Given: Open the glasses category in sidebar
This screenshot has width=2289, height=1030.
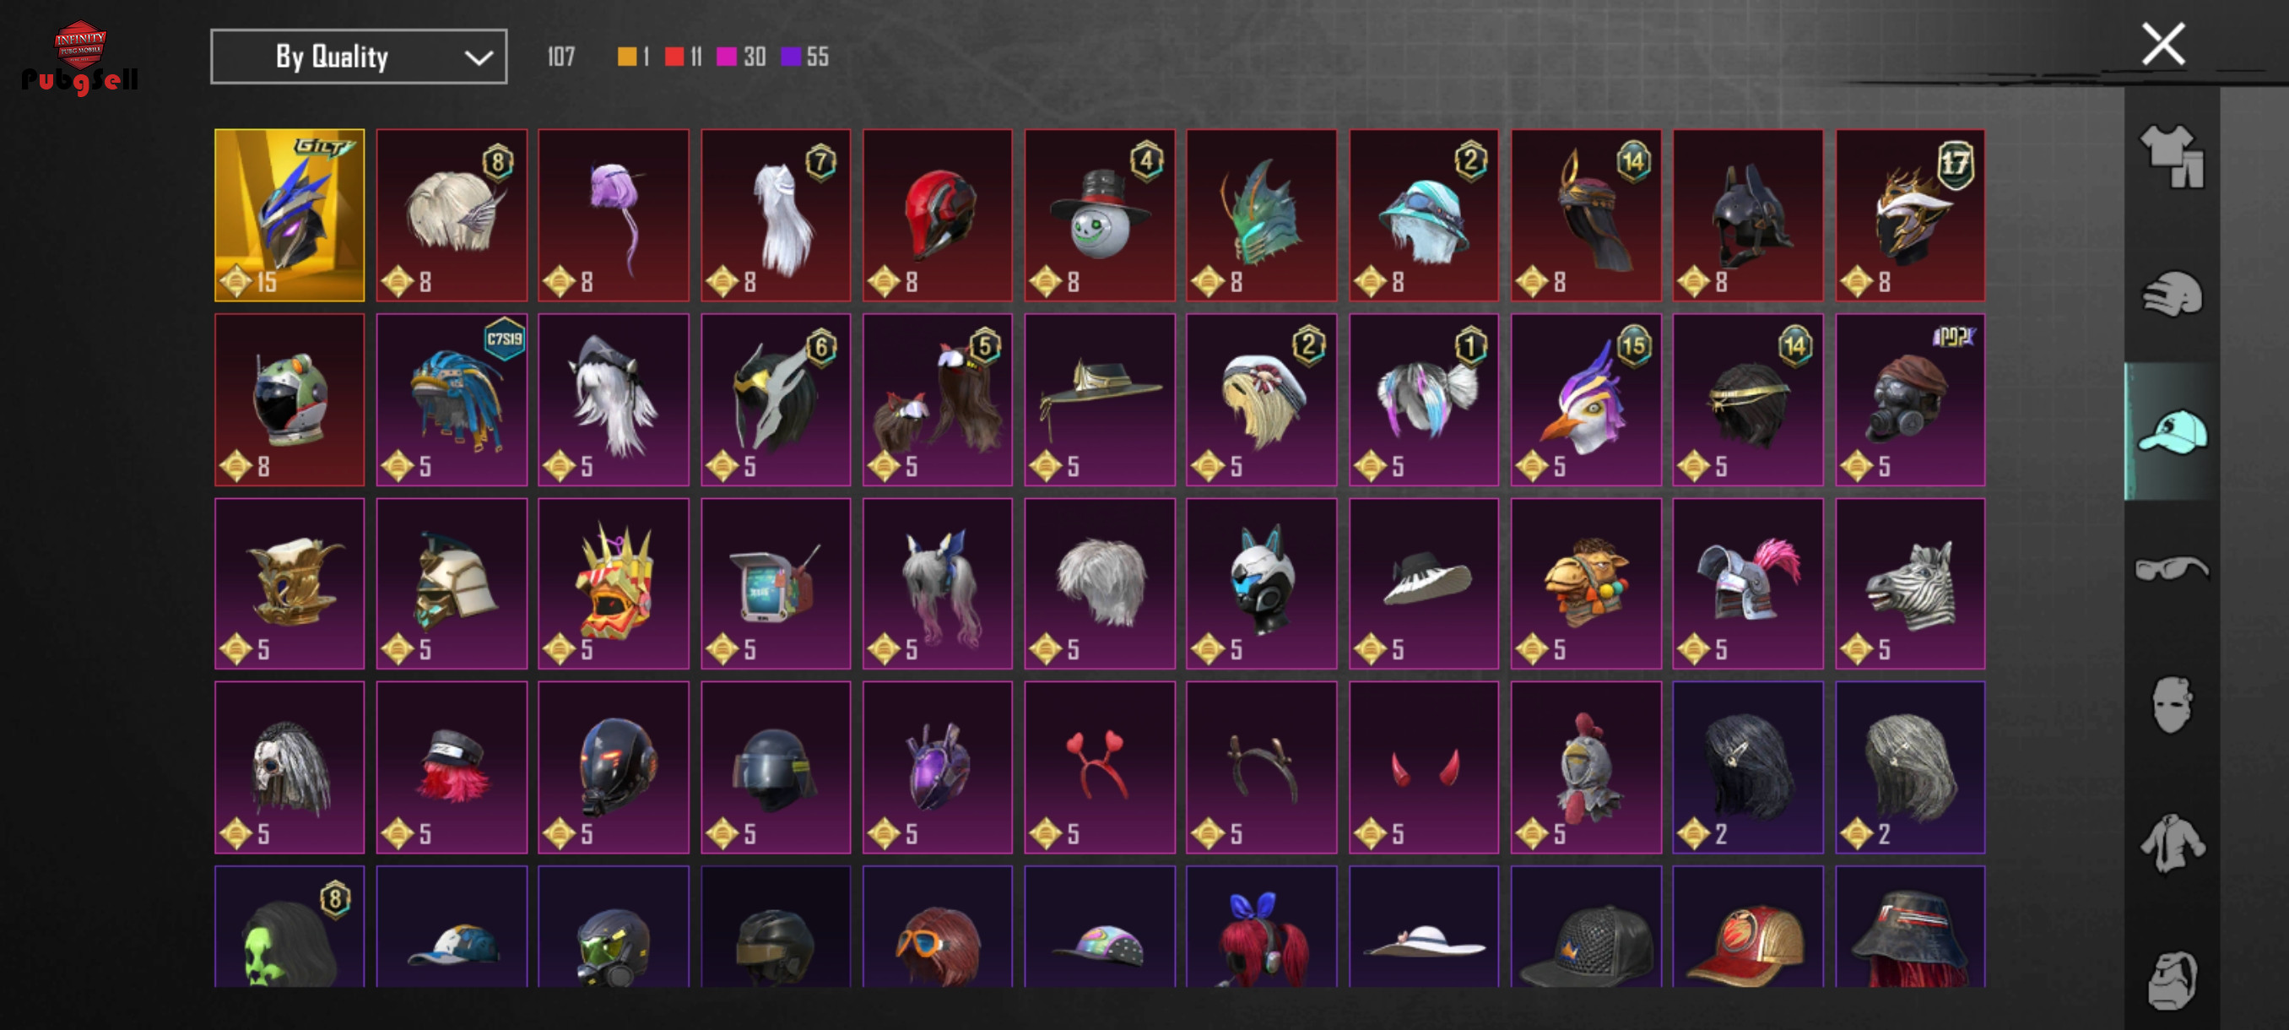Looking at the screenshot, I should click(x=2172, y=568).
